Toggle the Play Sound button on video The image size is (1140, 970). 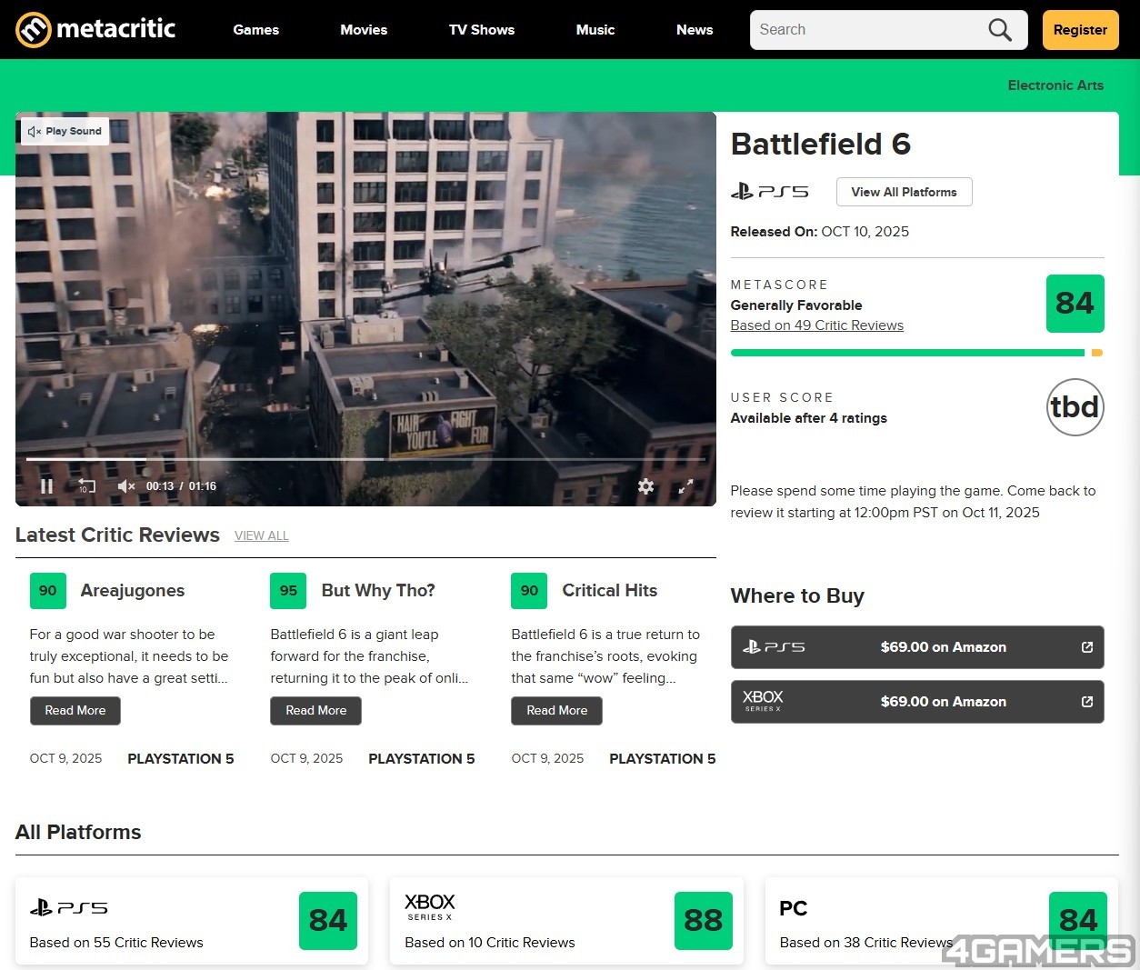(65, 131)
